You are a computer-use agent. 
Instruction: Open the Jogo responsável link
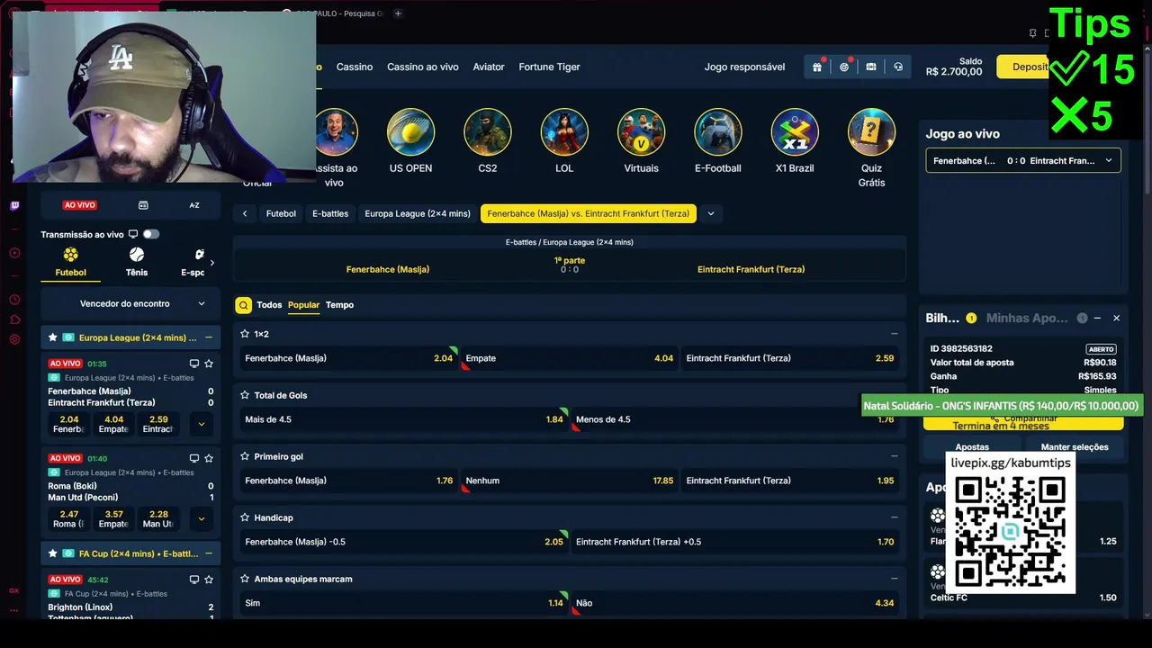point(744,67)
